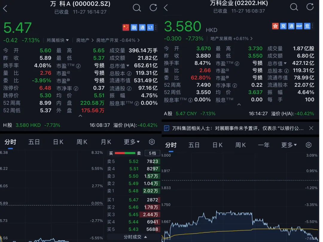323x242 pixels.
Task: Click the refresh icon next to 万科企业 search
Action: pyautogui.click(x=310, y=7)
